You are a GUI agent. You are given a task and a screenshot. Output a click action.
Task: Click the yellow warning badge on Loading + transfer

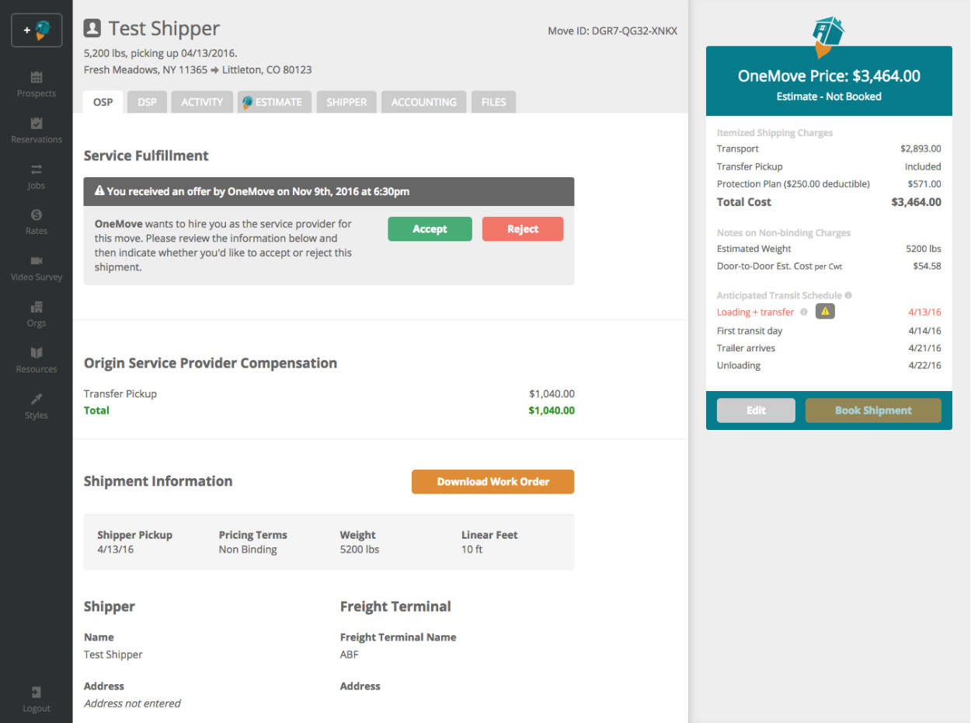click(825, 312)
